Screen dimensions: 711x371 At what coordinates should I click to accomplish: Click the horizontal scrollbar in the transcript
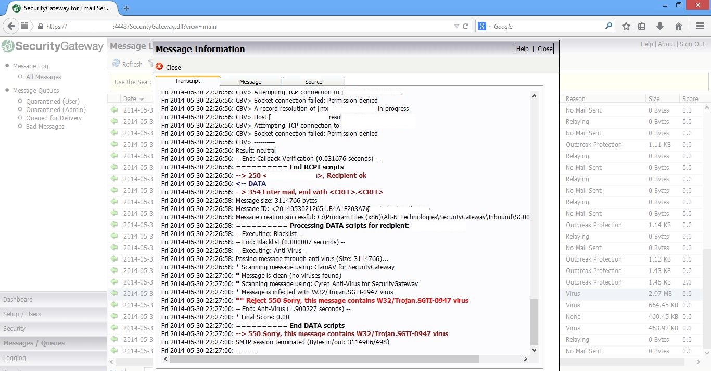pyautogui.click(x=324, y=358)
